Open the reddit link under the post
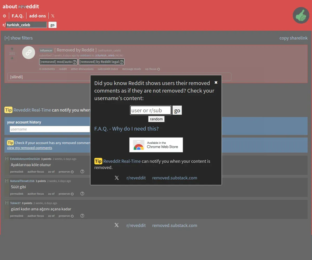The image size is (312, 260). tap(63, 69)
